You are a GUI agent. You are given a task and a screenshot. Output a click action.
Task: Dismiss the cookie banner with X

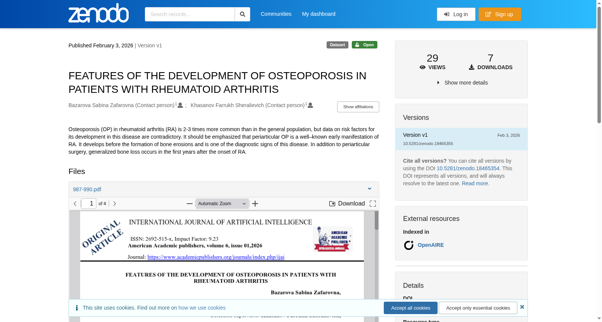click(522, 307)
